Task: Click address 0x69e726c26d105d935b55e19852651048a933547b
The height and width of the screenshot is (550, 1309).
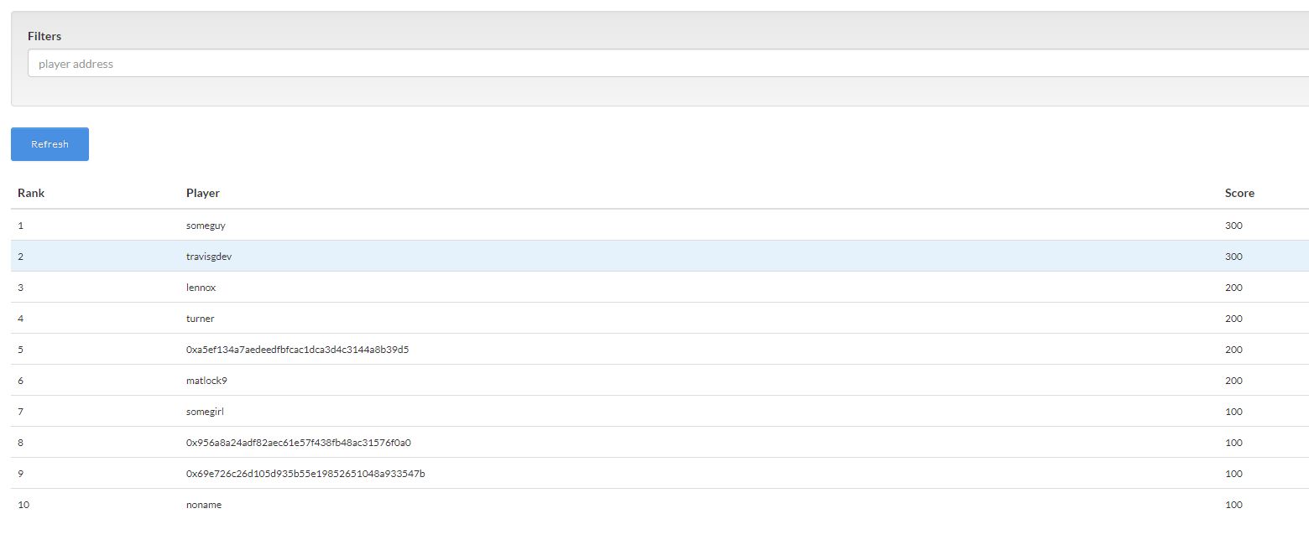Action: tap(305, 474)
